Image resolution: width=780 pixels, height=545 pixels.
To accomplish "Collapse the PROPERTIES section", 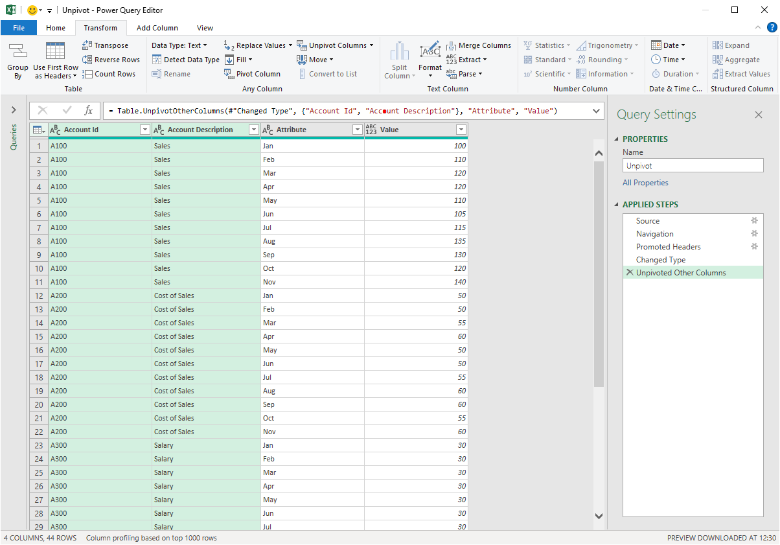I will coord(617,139).
